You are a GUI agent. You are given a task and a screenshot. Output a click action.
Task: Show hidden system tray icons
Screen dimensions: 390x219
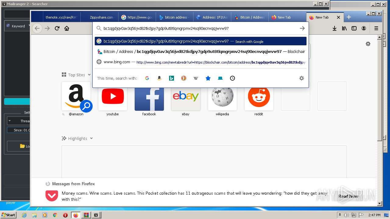click(340, 215)
